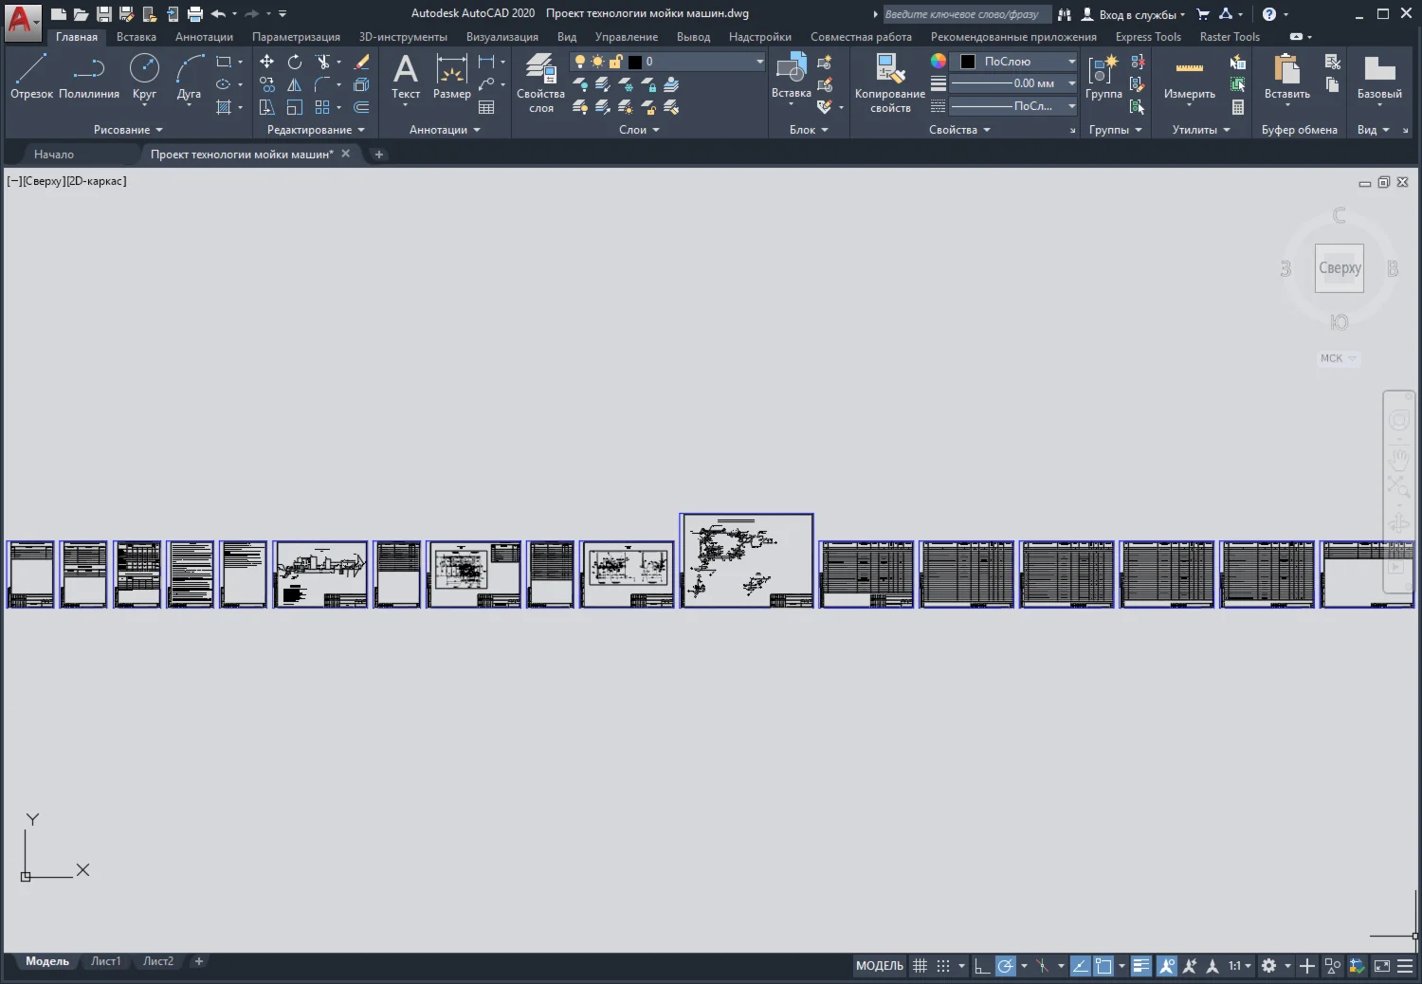Screen dimensions: 1422x984
Task: Open the Параметризация ribbon tab
Action: [x=296, y=37]
